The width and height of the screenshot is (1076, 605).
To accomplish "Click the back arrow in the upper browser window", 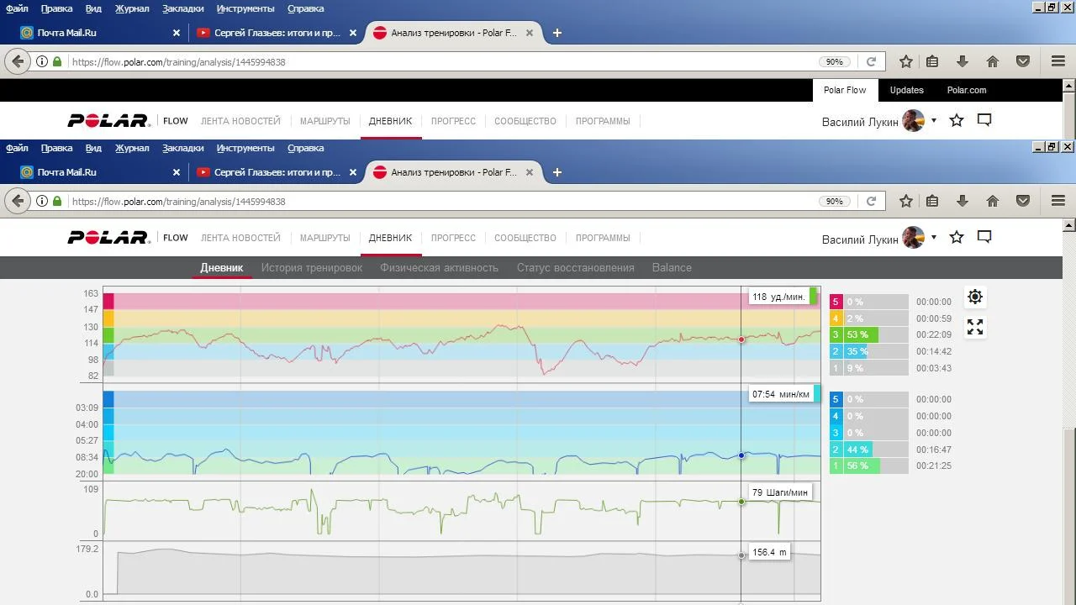I will 18,62.
